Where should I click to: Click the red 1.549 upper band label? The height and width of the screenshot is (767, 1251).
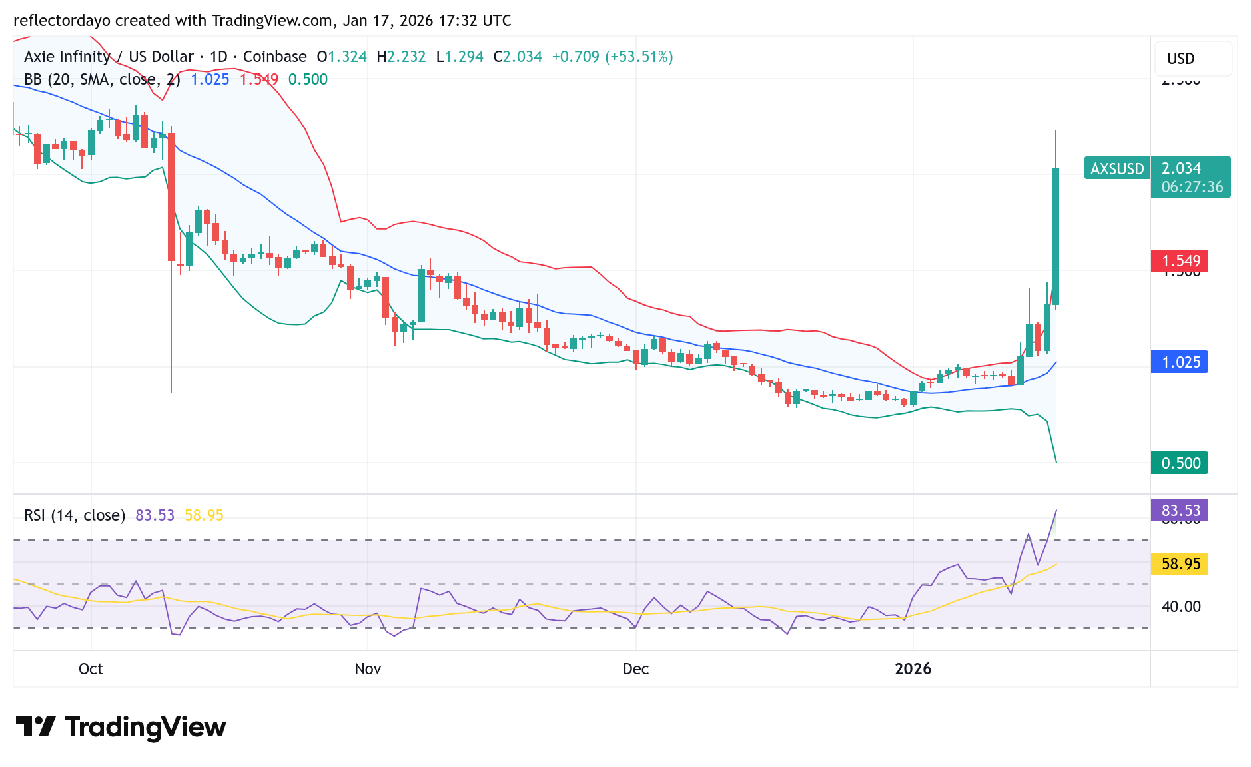pyautogui.click(x=1180, y=261)
